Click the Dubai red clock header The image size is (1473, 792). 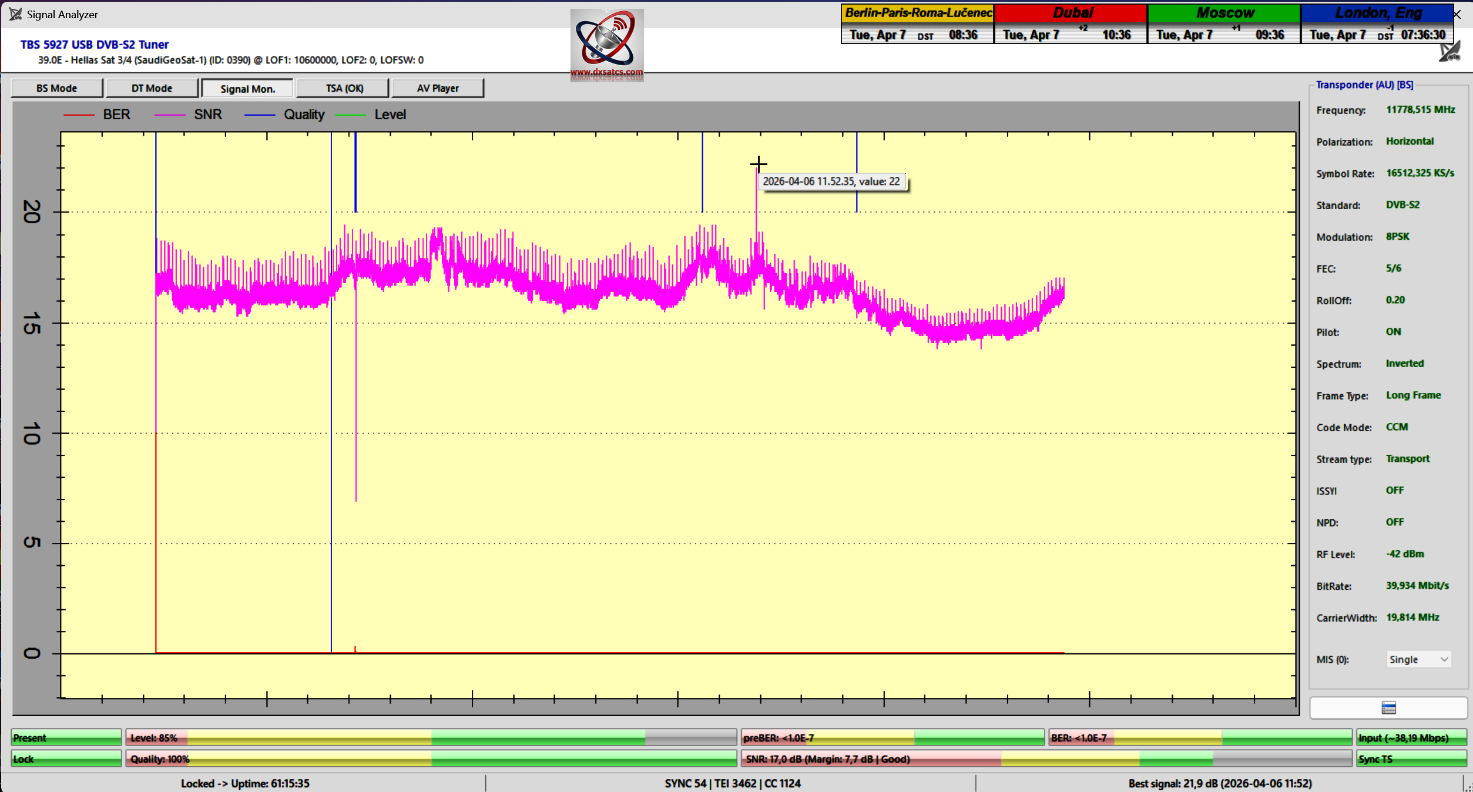[x=1071, y=13]
